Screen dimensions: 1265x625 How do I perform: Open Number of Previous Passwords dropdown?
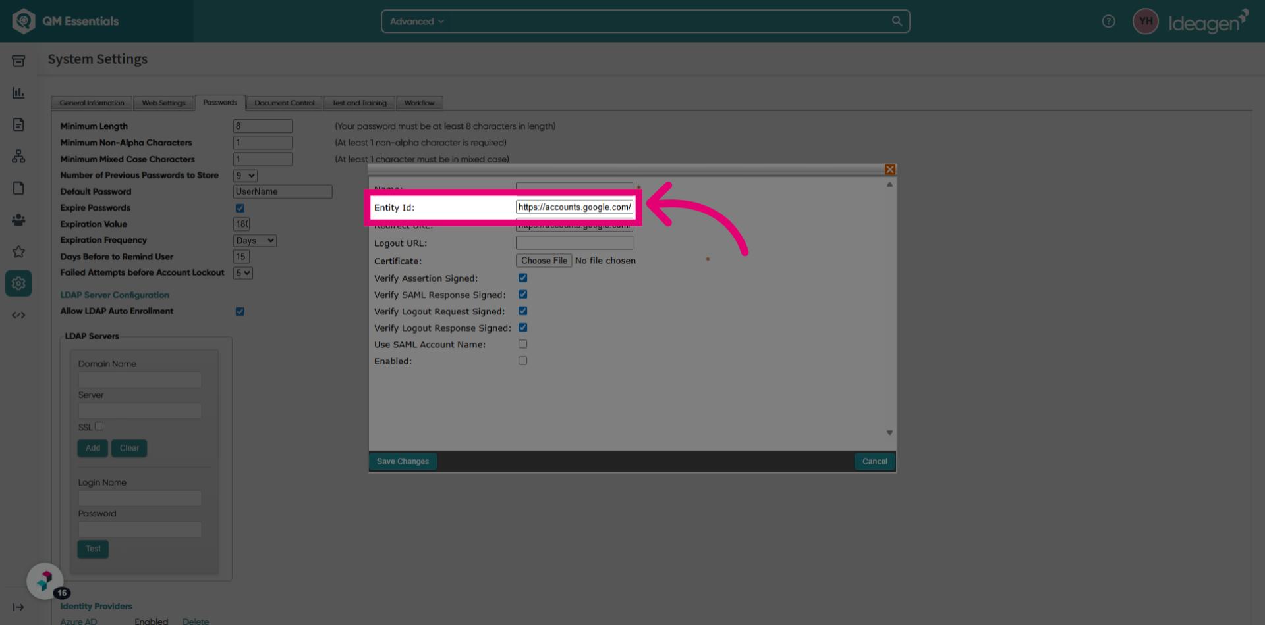click(x=245, y=176)
